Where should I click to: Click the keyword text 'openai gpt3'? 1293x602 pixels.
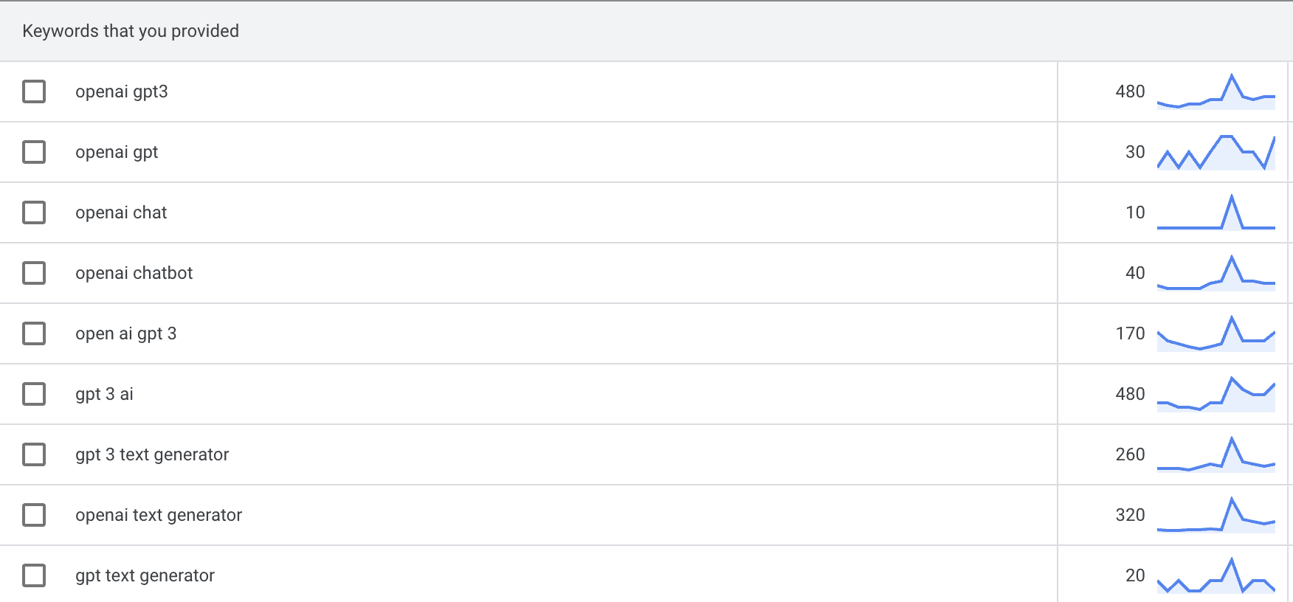123,91
